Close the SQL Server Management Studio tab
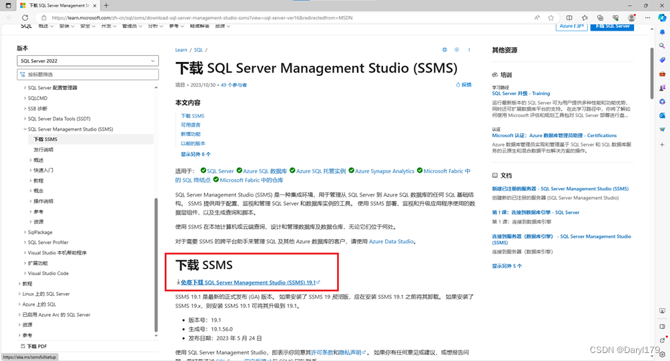 (x=95, y=5)
